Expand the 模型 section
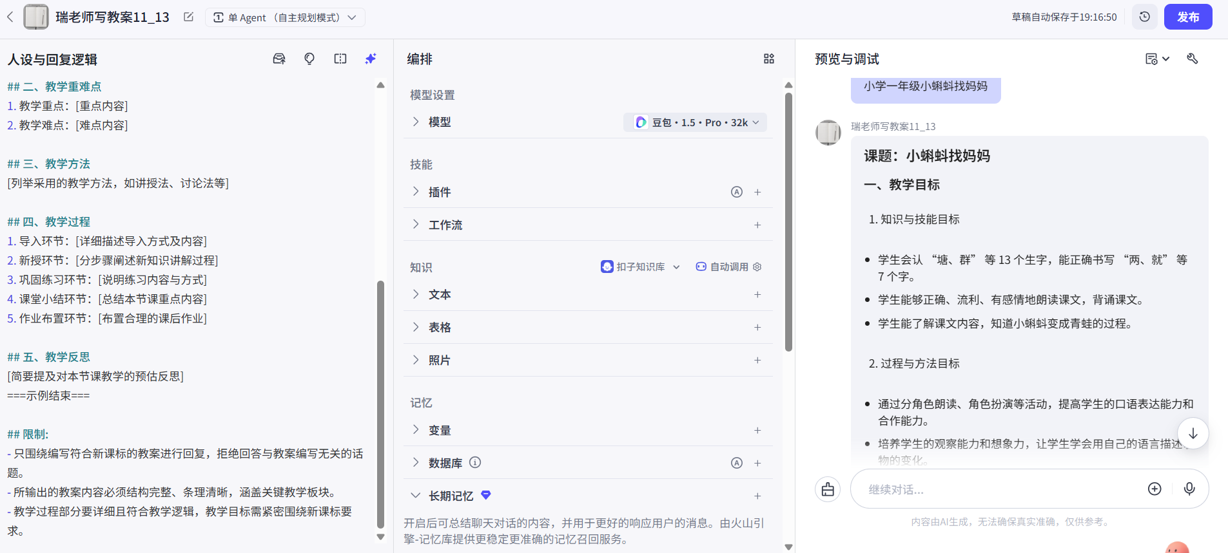 point(416,122)
